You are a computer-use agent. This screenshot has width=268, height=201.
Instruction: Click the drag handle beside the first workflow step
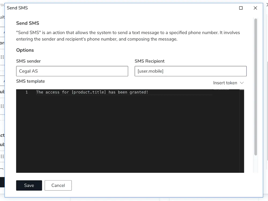[2, 57]
